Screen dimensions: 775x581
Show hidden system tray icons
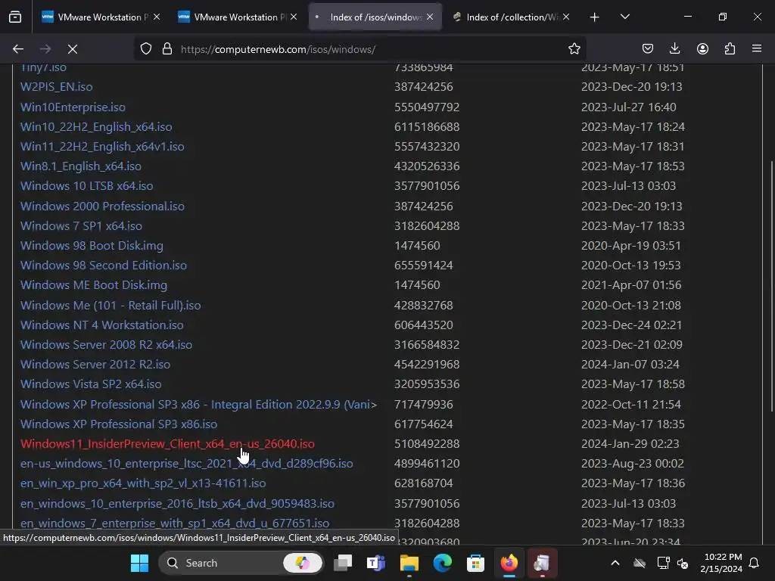pyautogui.click(x=615, y=563)
